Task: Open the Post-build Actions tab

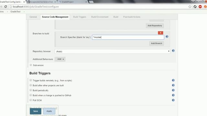Action: 132,17
